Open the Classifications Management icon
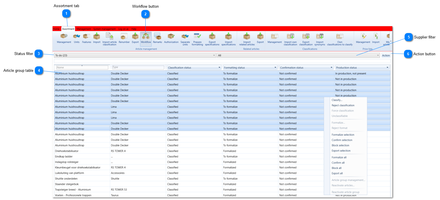The image size is (440, 200). pos(275,39)
